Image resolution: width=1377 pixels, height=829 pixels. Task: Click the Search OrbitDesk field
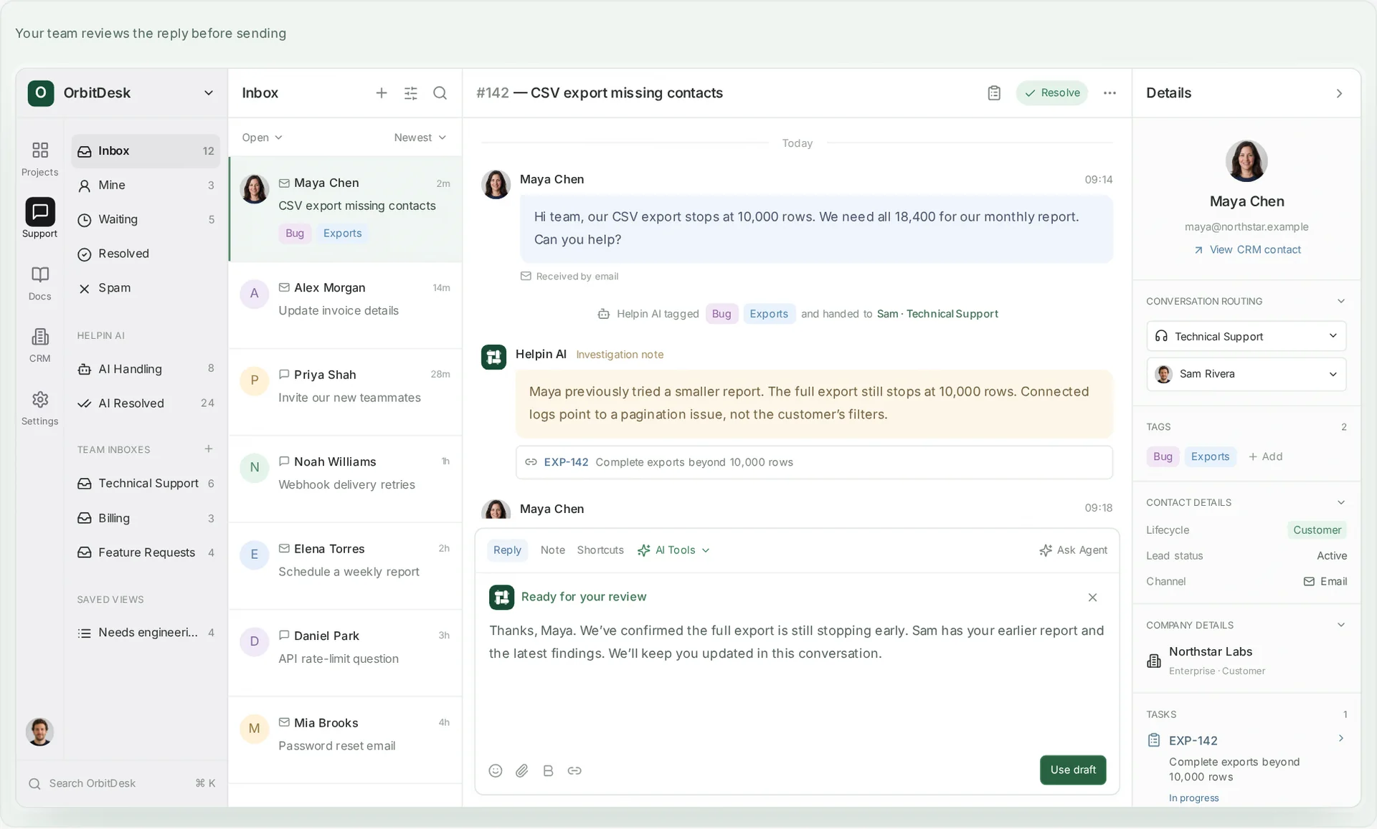point(121,784)
